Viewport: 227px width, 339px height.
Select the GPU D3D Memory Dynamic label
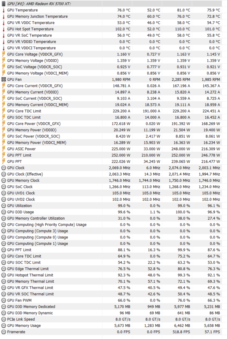pyautogui.click(x=30, y=313)
